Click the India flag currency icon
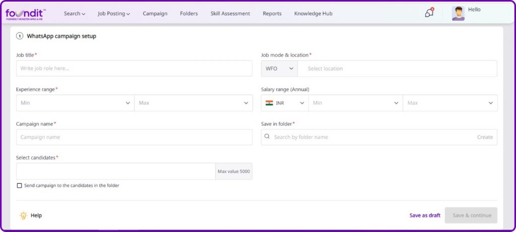516x232 pixels. (x=269, y=103)
